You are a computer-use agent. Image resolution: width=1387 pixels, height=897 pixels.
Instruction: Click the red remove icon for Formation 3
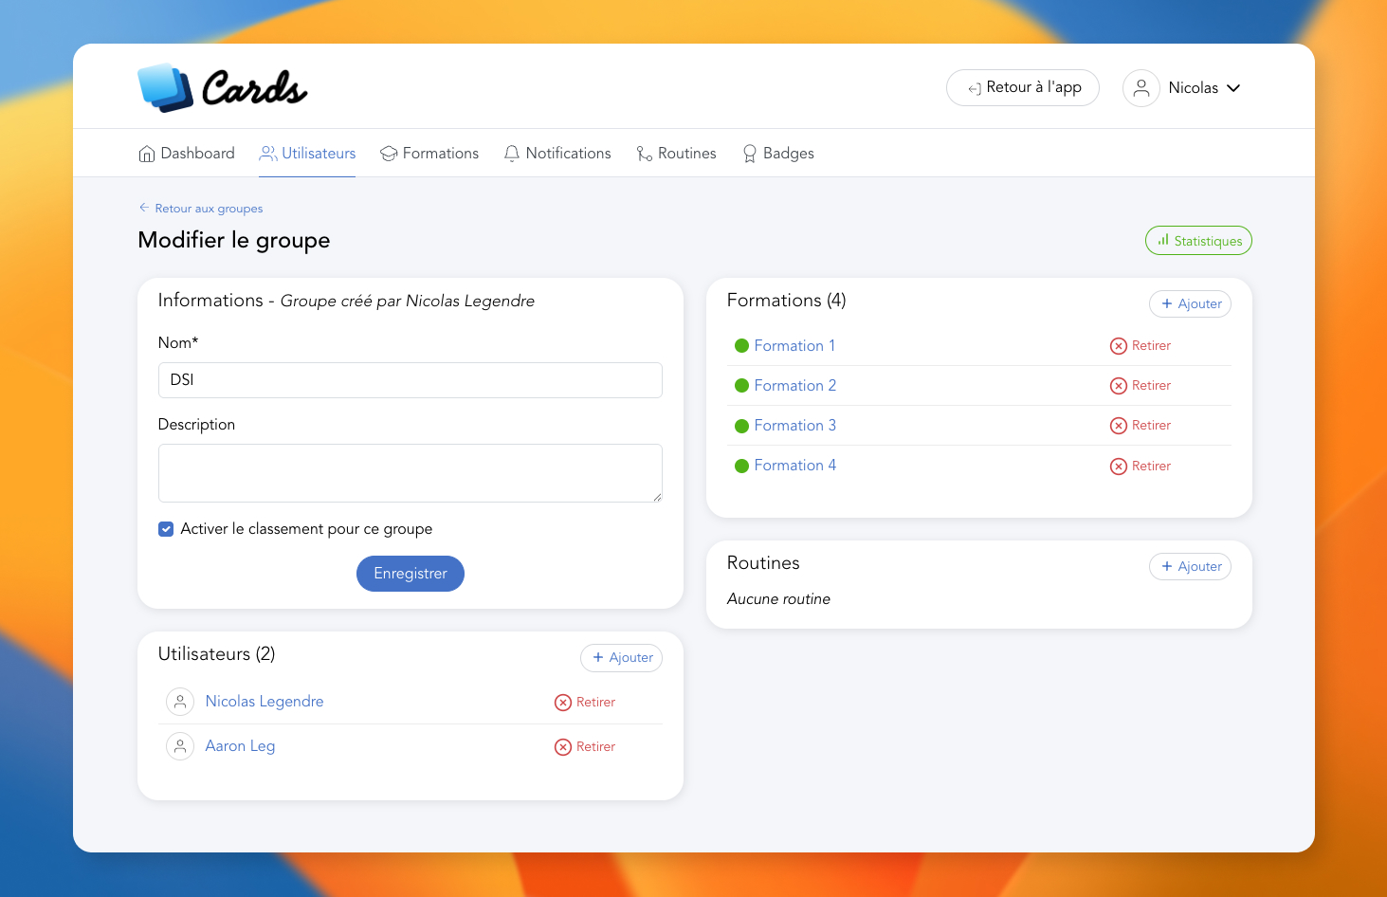pos(1119,426)
